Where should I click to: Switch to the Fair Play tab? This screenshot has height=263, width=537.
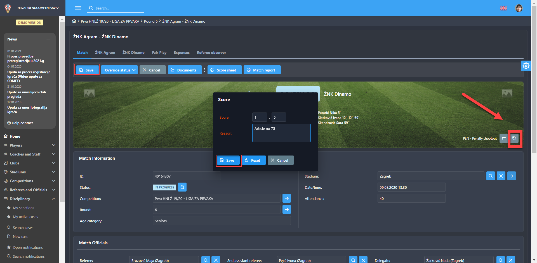tap(159, 52)
